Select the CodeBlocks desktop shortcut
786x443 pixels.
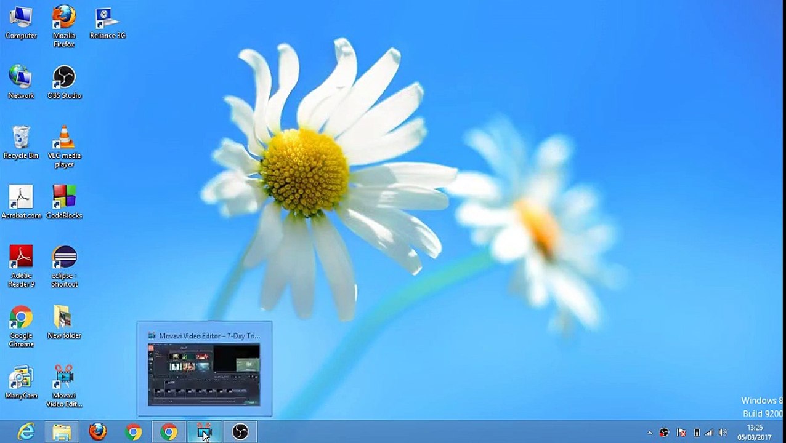[x=64, y=202]
